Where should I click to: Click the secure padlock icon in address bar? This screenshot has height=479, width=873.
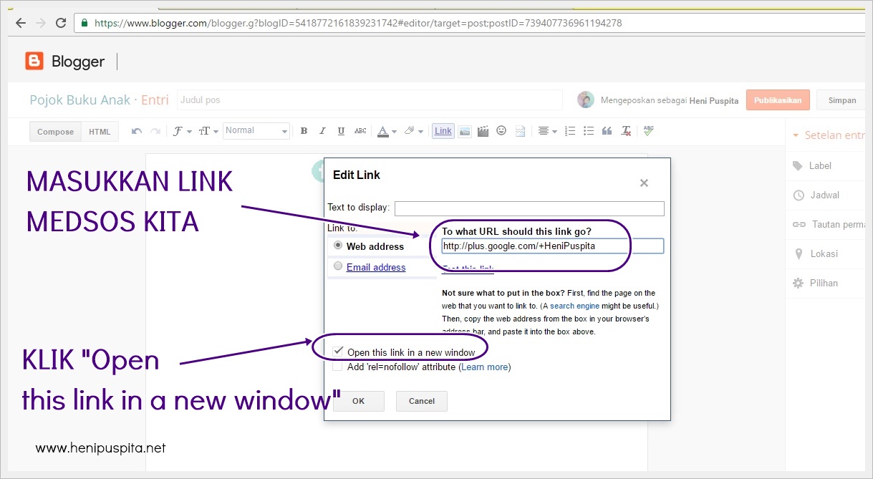pos(85,23)
